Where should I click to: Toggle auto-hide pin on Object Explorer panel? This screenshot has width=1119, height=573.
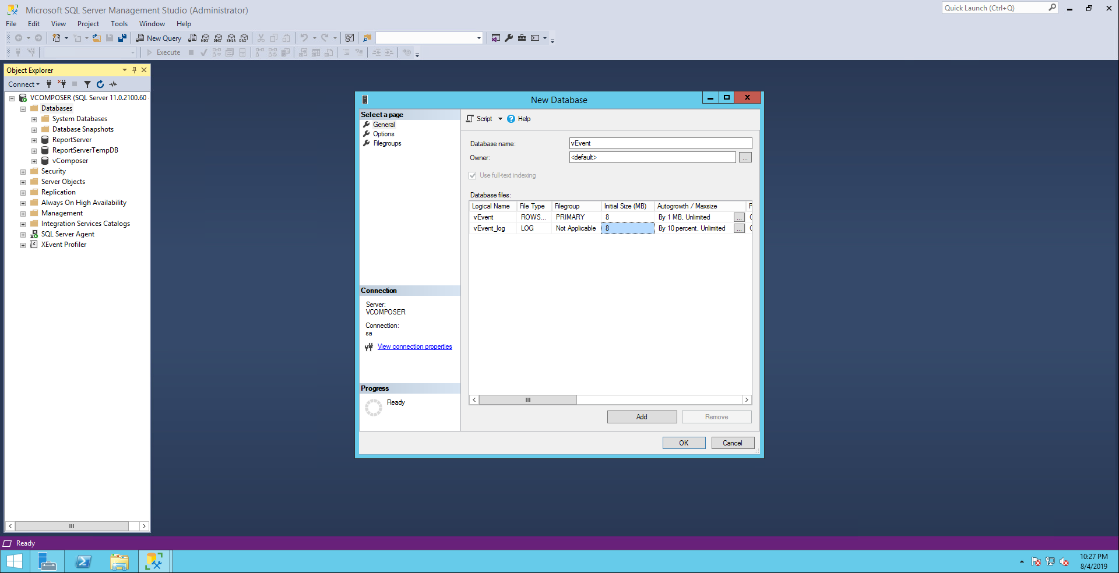pyautogui.click(x=134, y=70)
